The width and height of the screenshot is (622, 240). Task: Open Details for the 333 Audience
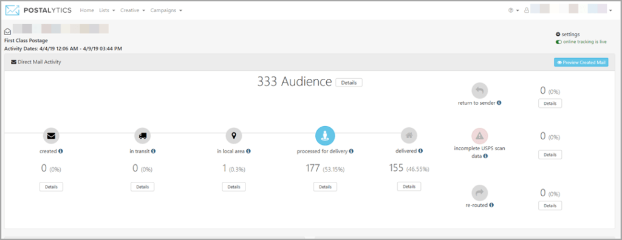coord(349,83)
